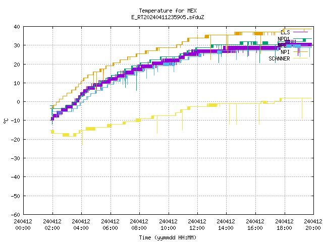Select the SCANNER legend label
Screen dimensions: 323x242
(279, 58)
